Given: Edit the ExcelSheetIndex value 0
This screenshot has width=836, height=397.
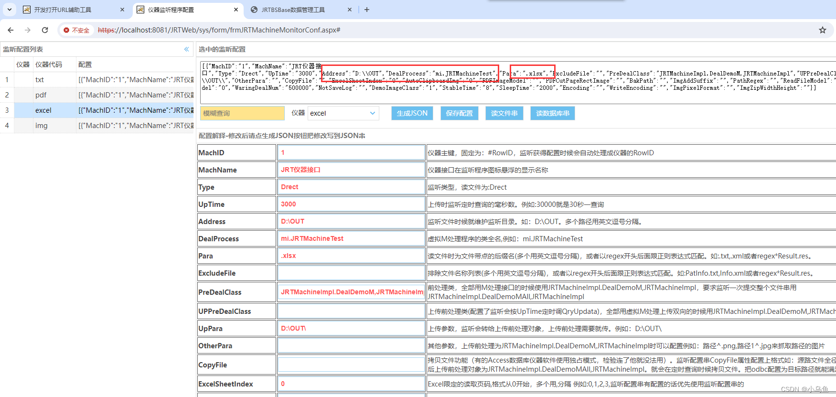Looking at the screenshot, I should pos(351,384).
